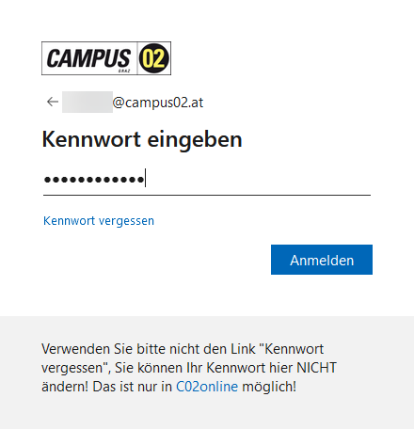Click the gray footer area below the notice
The image size is (414, 429).
tap(207, 412)
